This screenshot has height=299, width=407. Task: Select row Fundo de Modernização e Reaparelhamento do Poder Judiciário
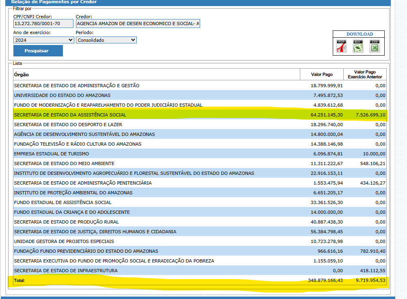(200, 105)
